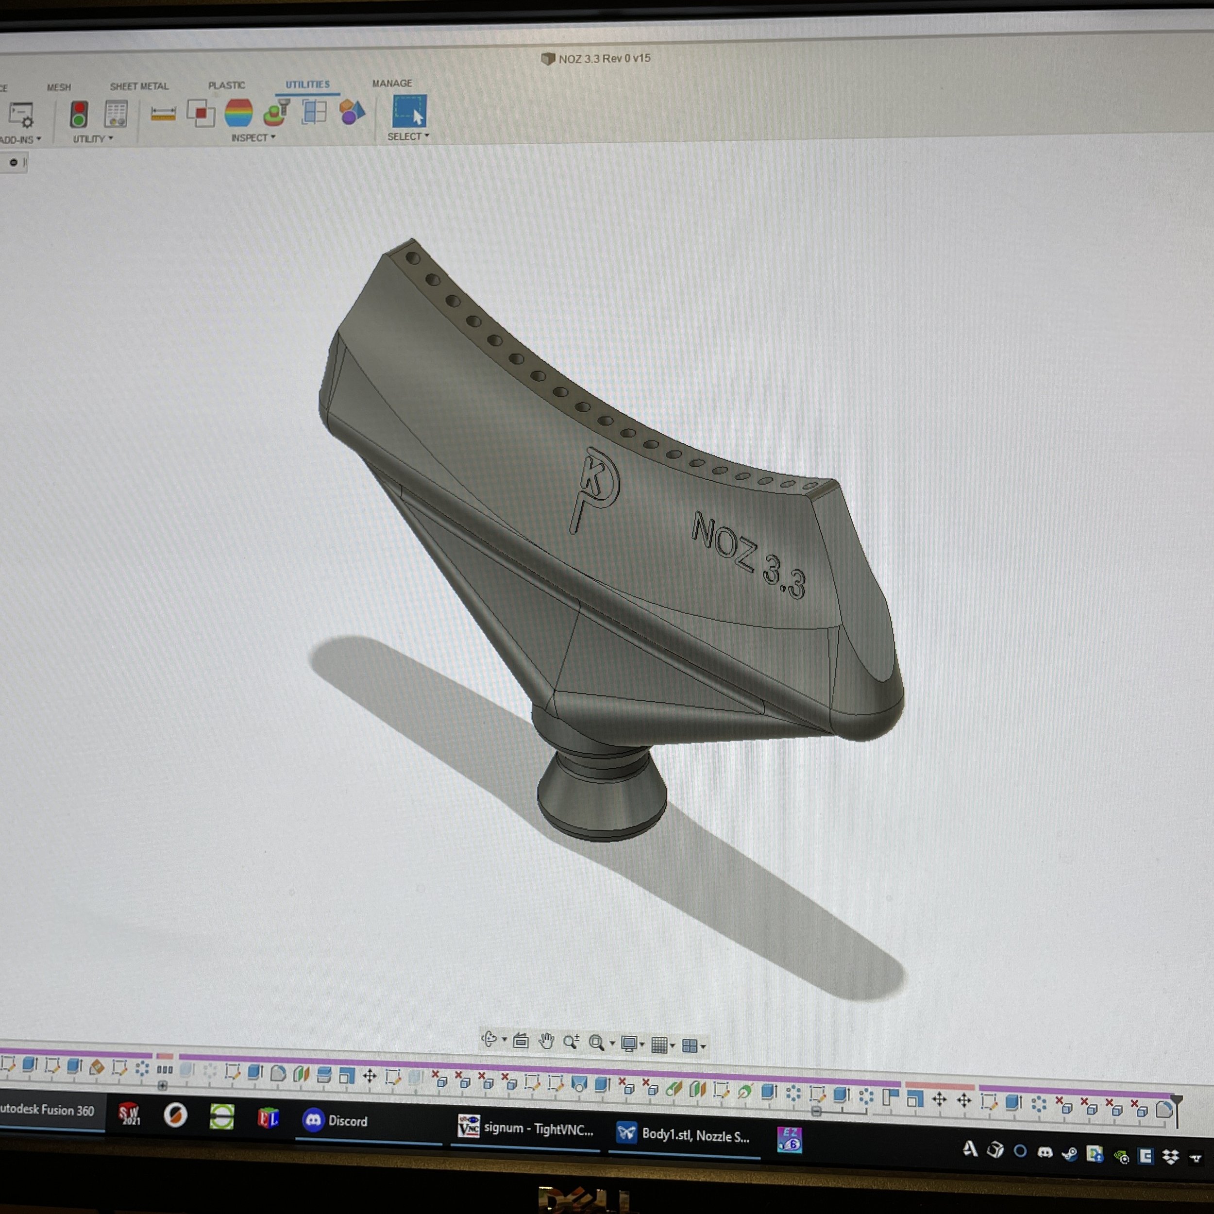
Task: Switch to the MANAGE tab
Action: tap(392, 83)
